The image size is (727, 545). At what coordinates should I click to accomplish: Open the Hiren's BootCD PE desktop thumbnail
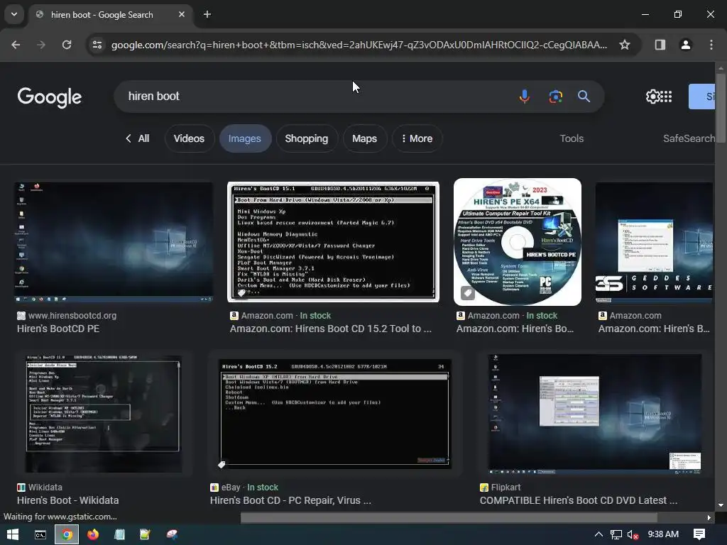114,242
